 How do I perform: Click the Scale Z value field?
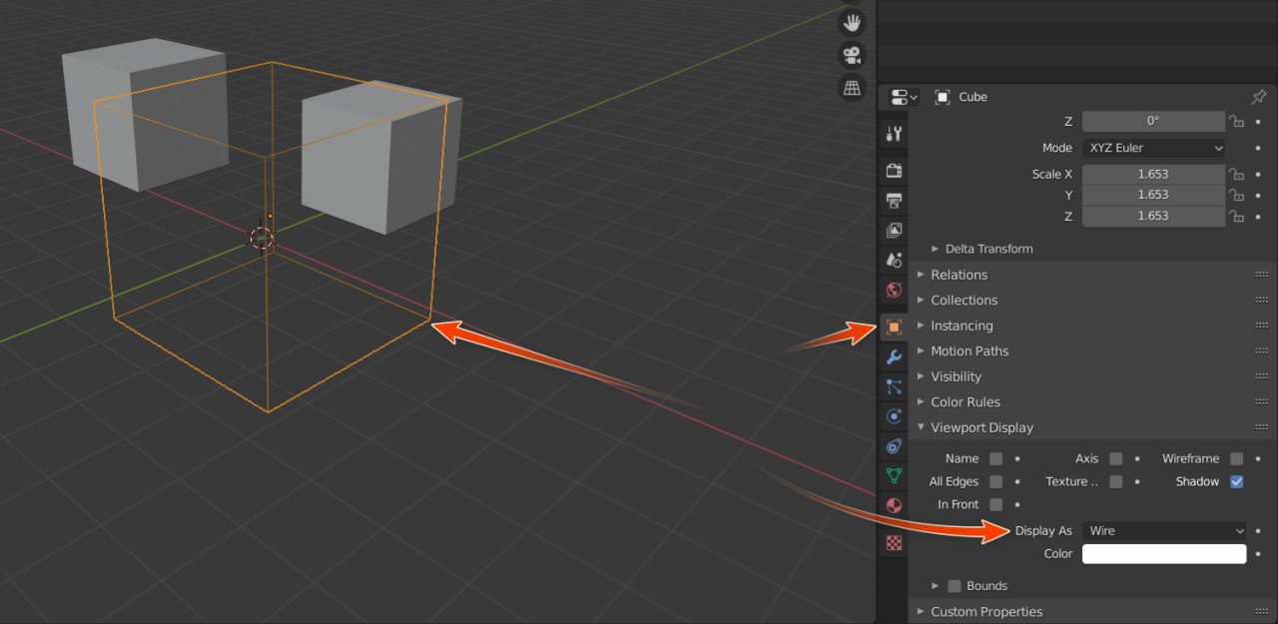click(x=1153, y=216)
